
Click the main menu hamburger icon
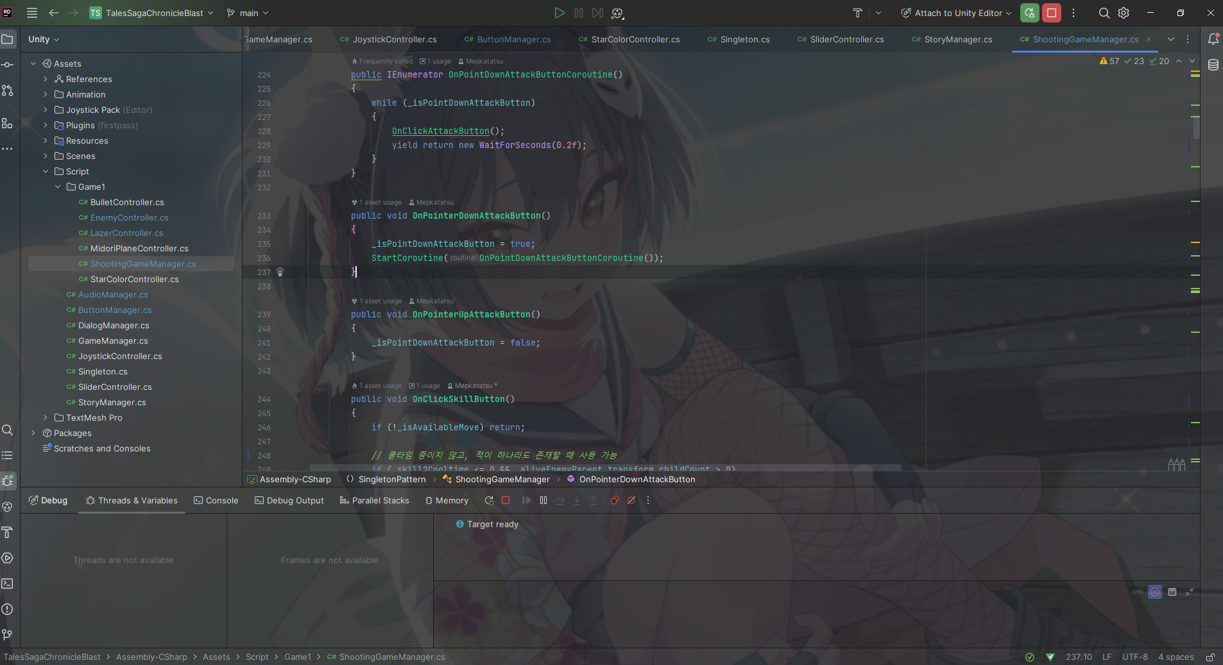32,13
